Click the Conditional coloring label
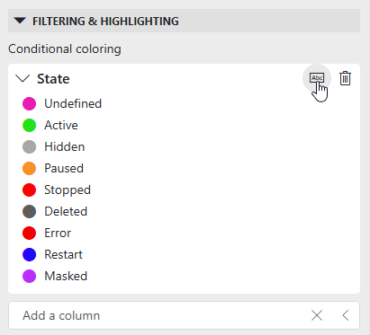This screenshot has height=335, width=370. tap(65, 48)
